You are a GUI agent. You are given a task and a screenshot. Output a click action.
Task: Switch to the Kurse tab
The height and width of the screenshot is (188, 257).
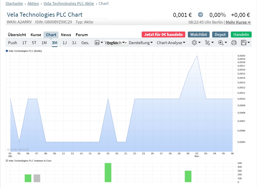(x=36, y=35)
